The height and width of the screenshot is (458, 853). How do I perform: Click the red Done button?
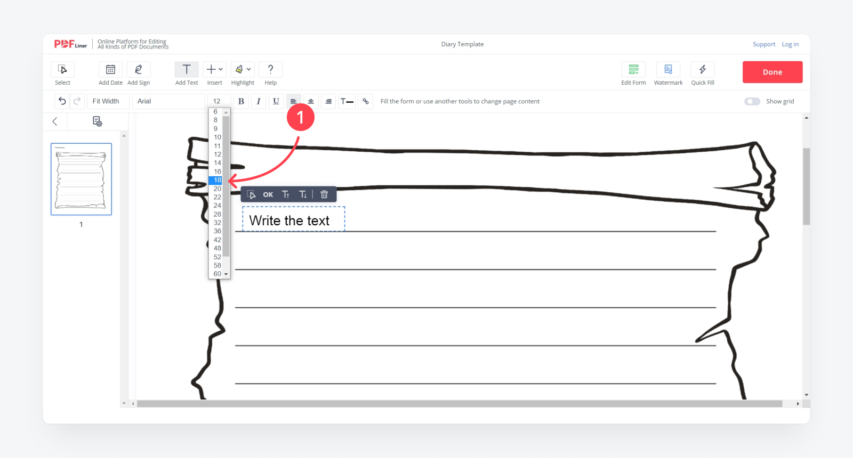click(772, 72)
